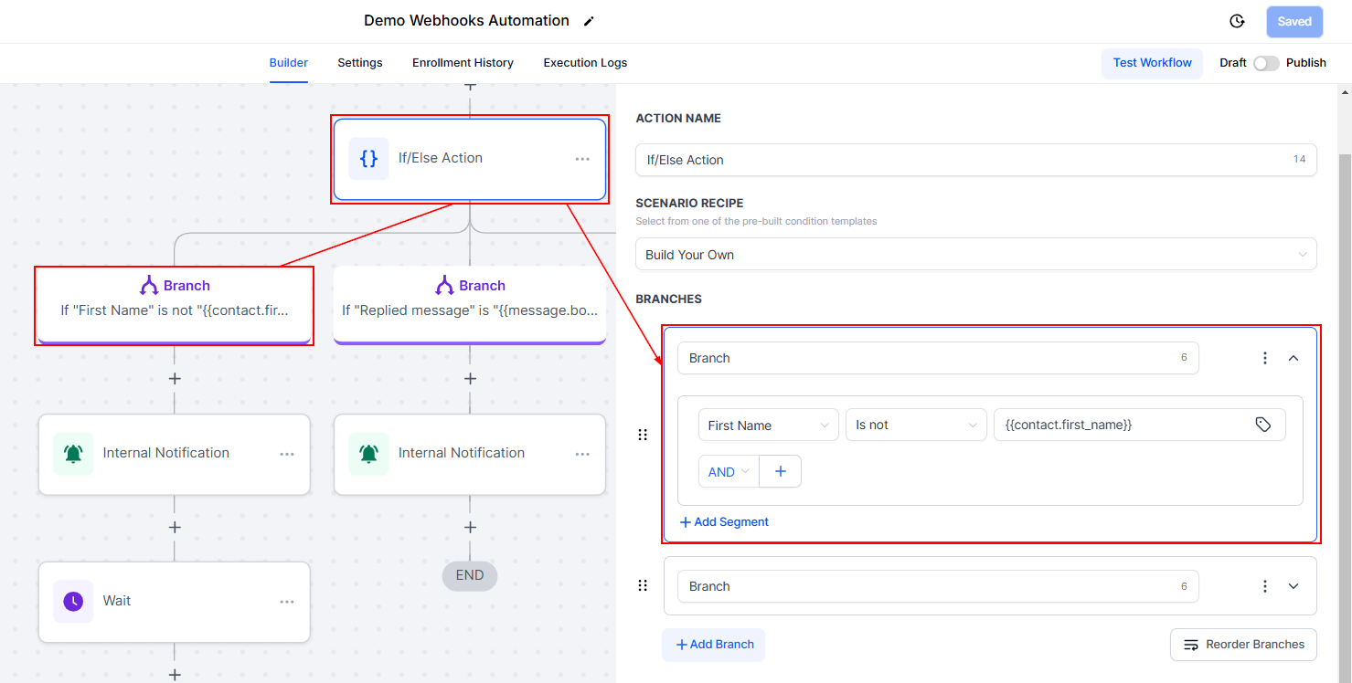Click the Add Branch button
The width and height of the screenshot is (1352, 683).
tap(714, 645)
